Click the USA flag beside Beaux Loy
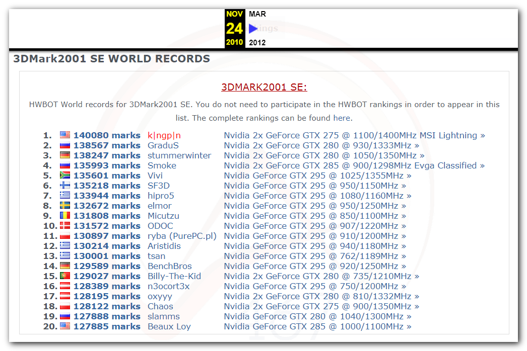This screenshot has width=527, height=351. point(65,326)
